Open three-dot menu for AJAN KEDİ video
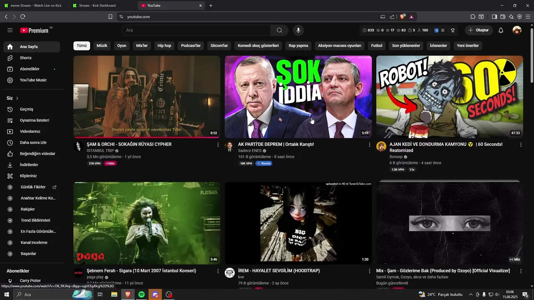The height and width of the screenshot is (300, 534). point(521,145)
